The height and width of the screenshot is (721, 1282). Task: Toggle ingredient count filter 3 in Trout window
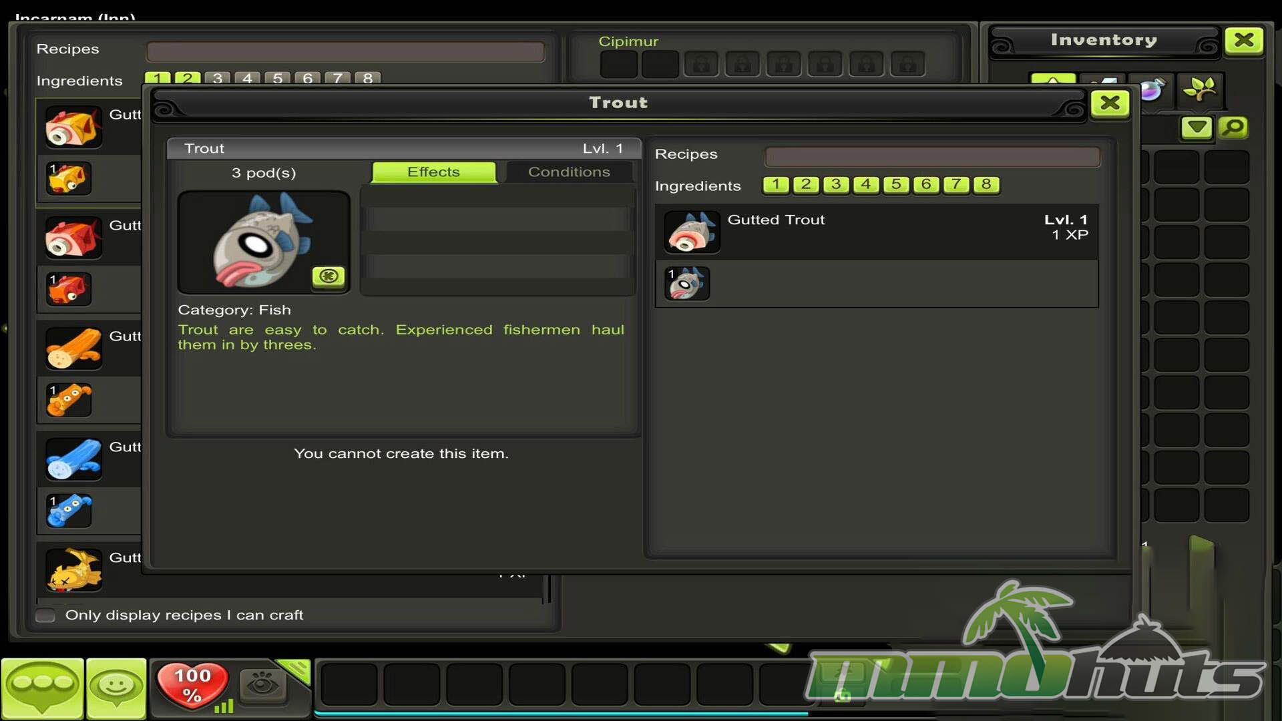[836, 184]
